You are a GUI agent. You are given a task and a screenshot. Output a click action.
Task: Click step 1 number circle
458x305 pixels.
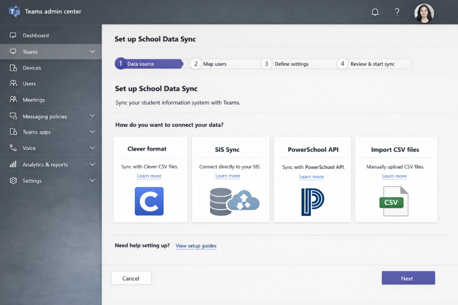pyautogui.click(x=121, y=64)
